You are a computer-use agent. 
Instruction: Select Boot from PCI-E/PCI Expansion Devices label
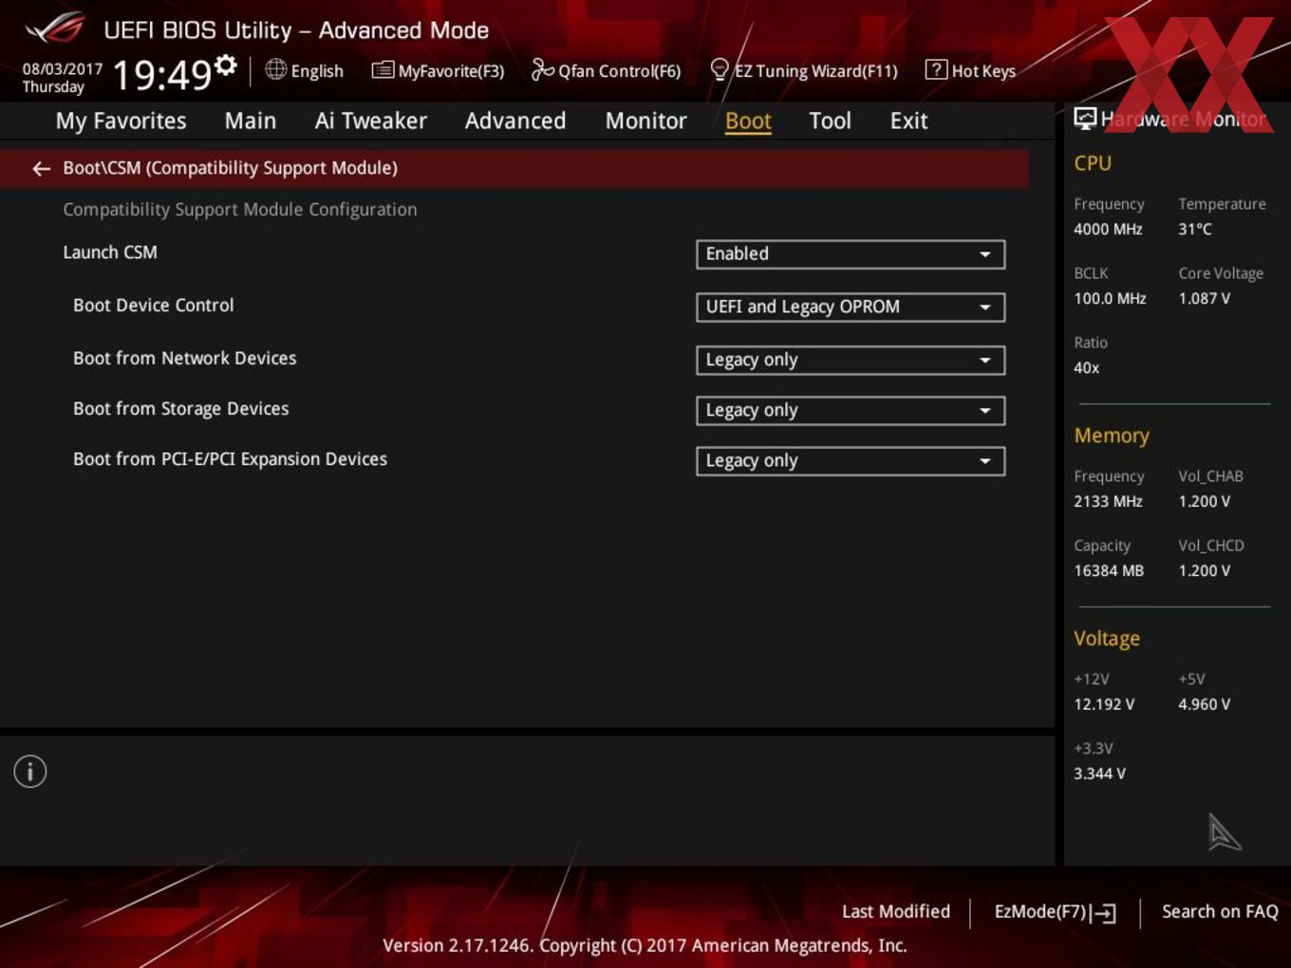point(230,459)
